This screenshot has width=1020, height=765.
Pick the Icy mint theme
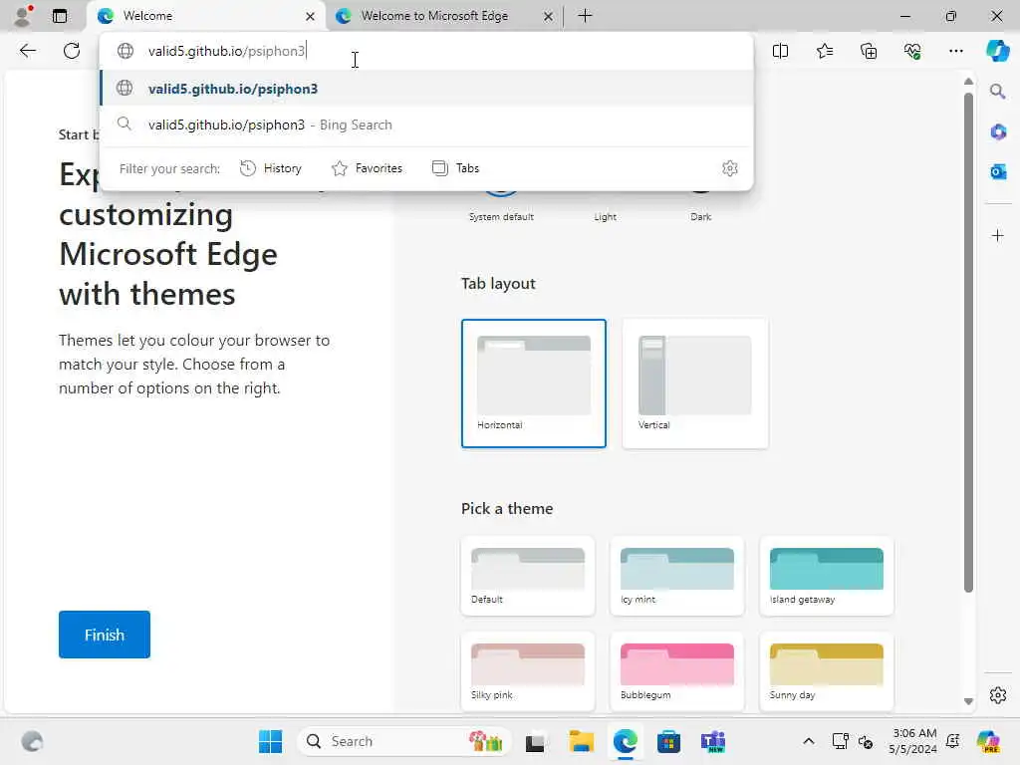coord(677,576)
